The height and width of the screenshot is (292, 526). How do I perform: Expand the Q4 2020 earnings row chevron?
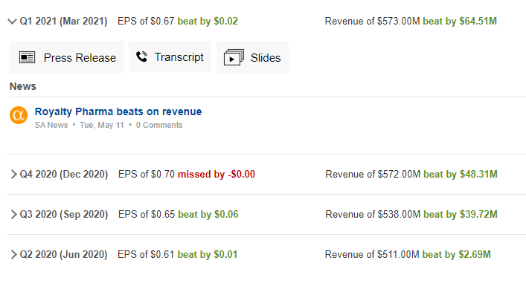[x=13, y=175]
